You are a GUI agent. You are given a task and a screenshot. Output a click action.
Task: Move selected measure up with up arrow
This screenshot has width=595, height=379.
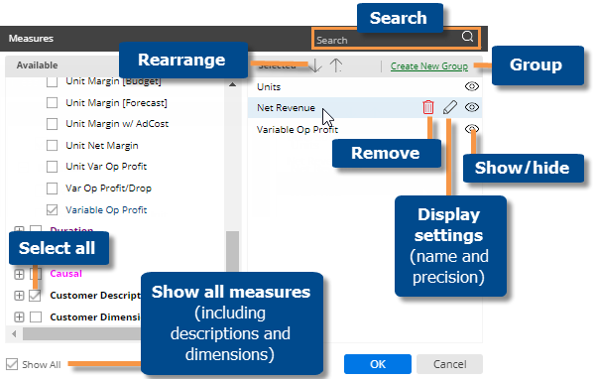(x=336, y=65)
